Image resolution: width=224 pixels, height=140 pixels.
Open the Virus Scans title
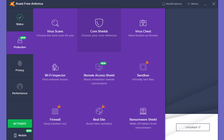tap(55, 31)
